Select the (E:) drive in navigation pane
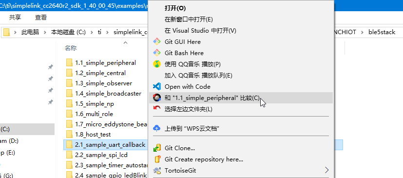403x178 pixels. pos(7,153)
